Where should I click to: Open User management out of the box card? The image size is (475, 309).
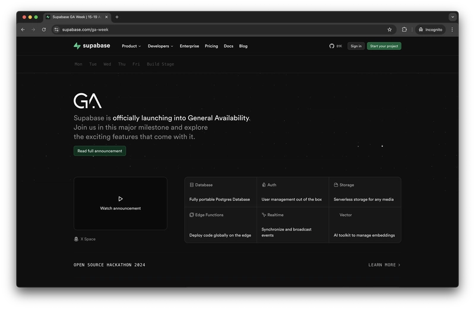[x=293, y=193]
